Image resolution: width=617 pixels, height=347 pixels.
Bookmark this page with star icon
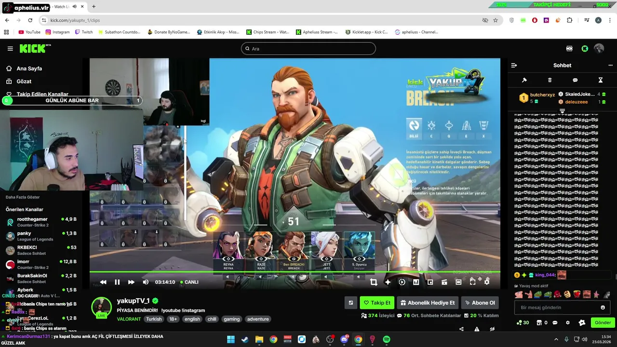coord(496,20)
